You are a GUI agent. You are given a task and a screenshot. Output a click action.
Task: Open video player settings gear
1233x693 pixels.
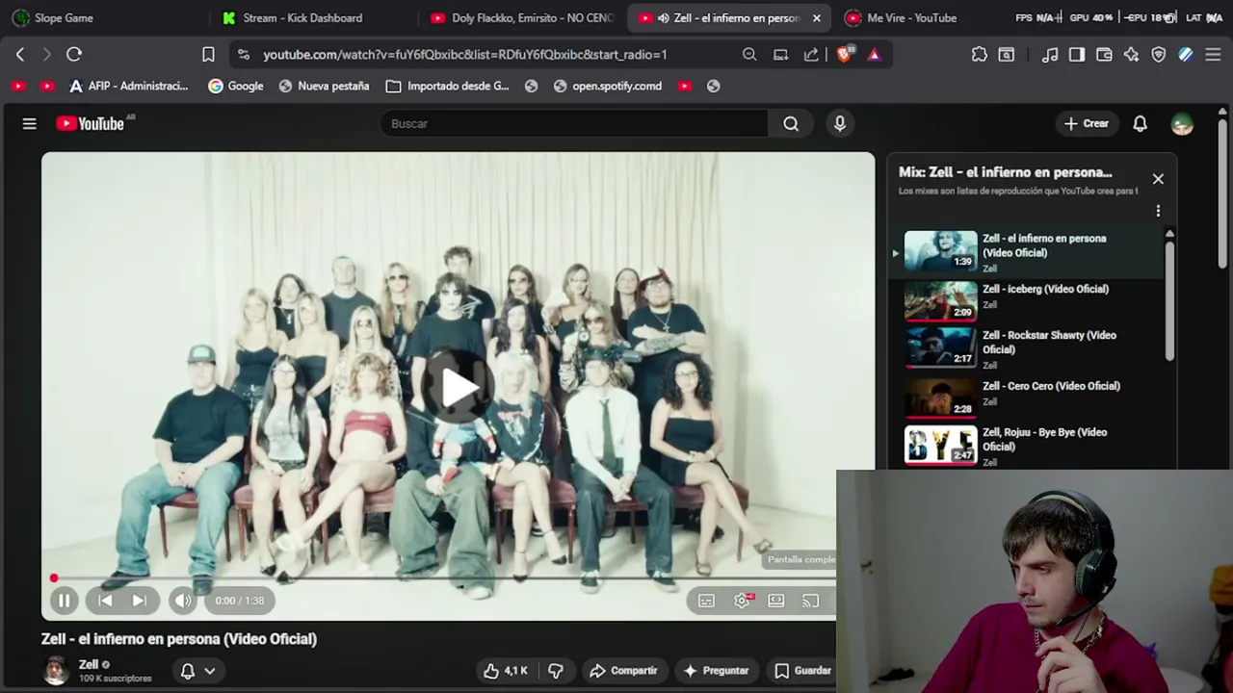[742, 601]
